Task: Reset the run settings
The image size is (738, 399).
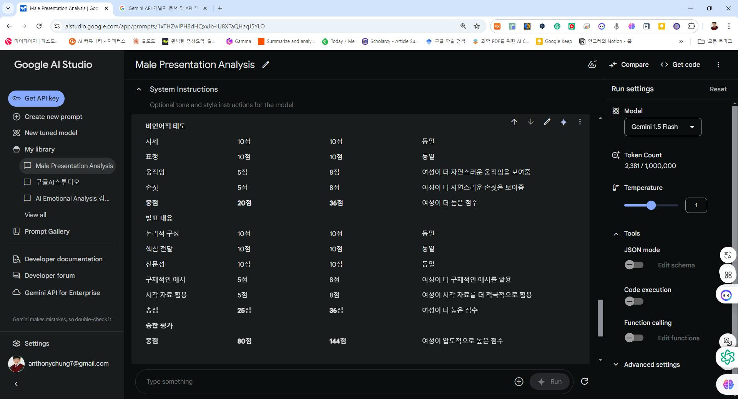Action: click(x=718, y=89)
